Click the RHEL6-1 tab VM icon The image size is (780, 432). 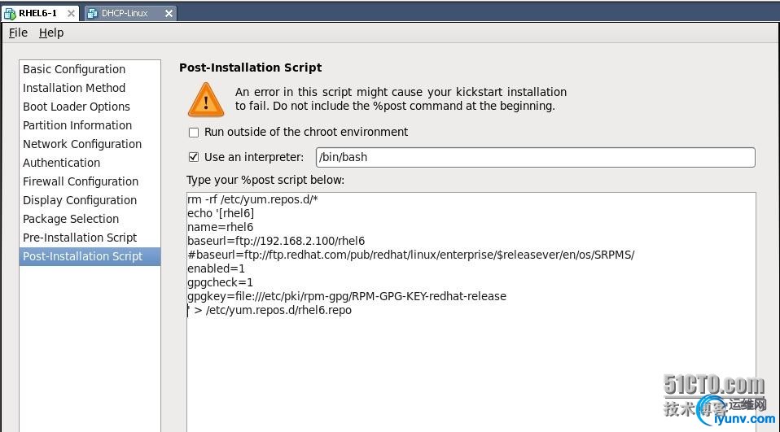10,13
